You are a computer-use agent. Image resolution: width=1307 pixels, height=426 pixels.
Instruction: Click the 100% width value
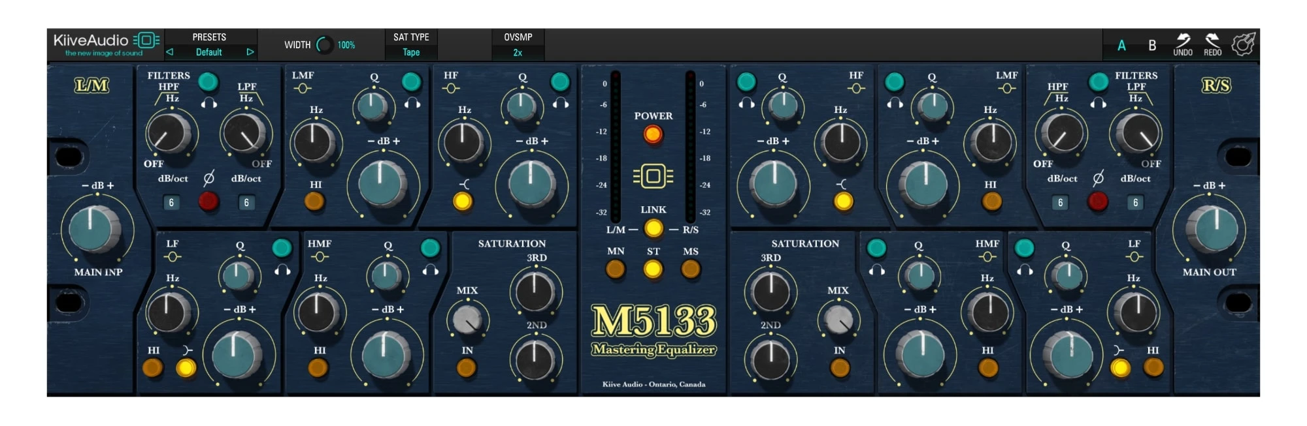pyautogui.click(x=346, y=45)
